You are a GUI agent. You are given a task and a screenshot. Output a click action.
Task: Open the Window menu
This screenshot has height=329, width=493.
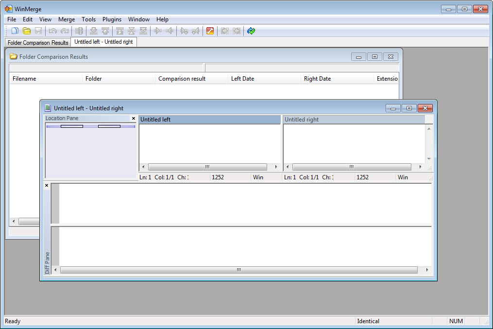pyautogui.click(x=138, y=19)
